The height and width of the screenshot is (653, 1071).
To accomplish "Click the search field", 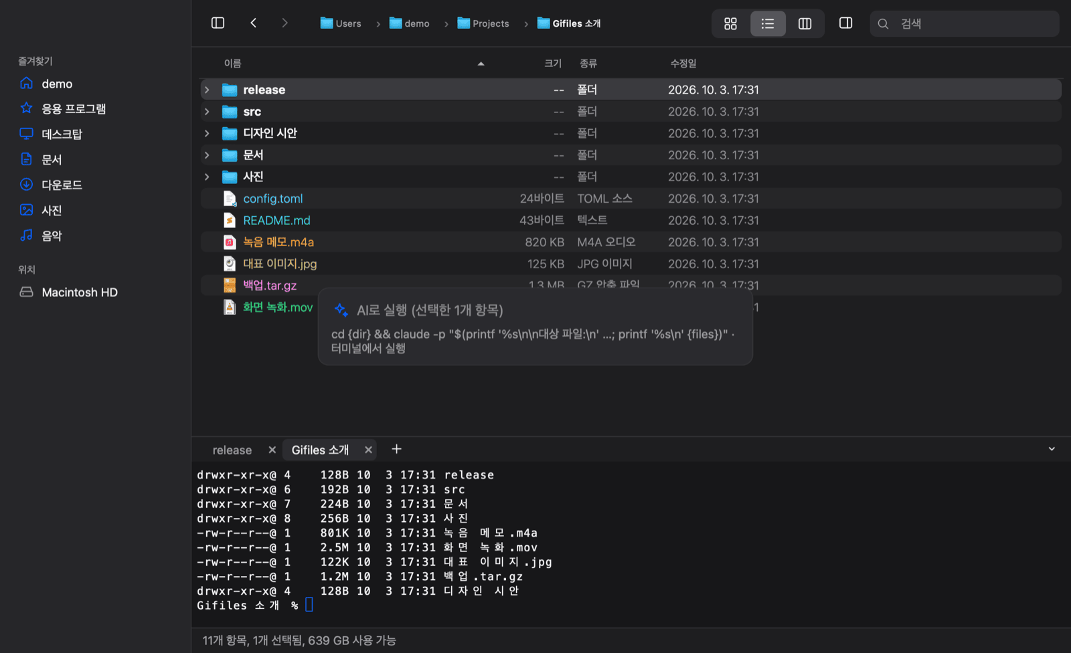I will pyautogui.click(x=964, y=23).
